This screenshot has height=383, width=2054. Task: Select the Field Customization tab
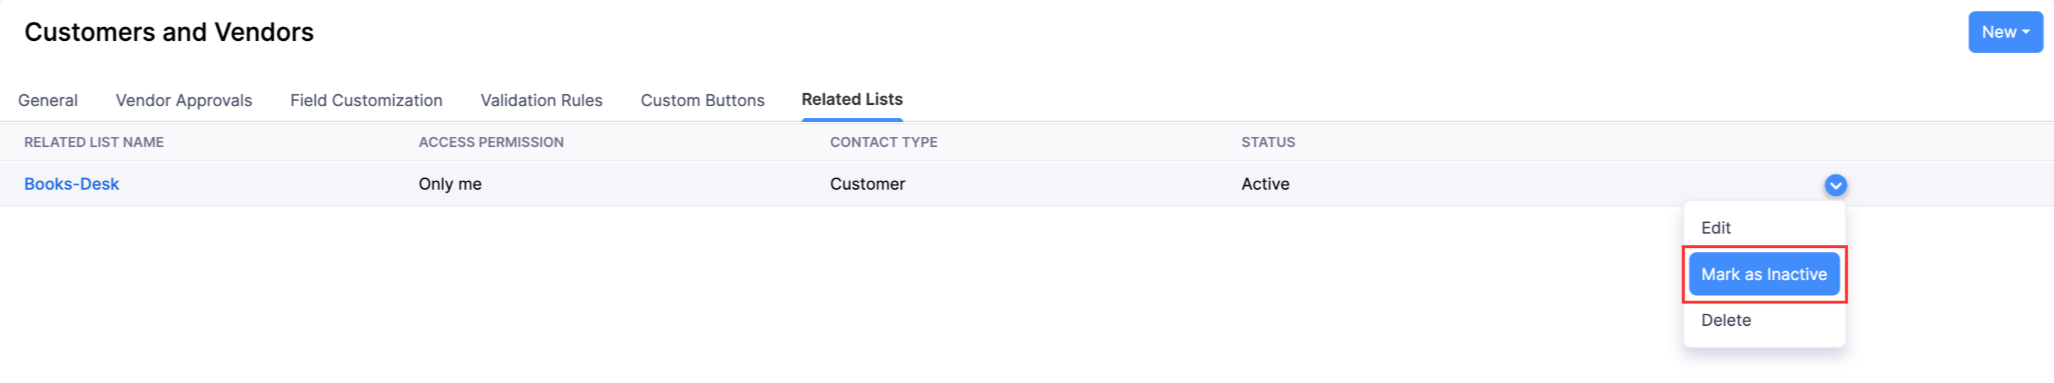[x=366, y=100]
